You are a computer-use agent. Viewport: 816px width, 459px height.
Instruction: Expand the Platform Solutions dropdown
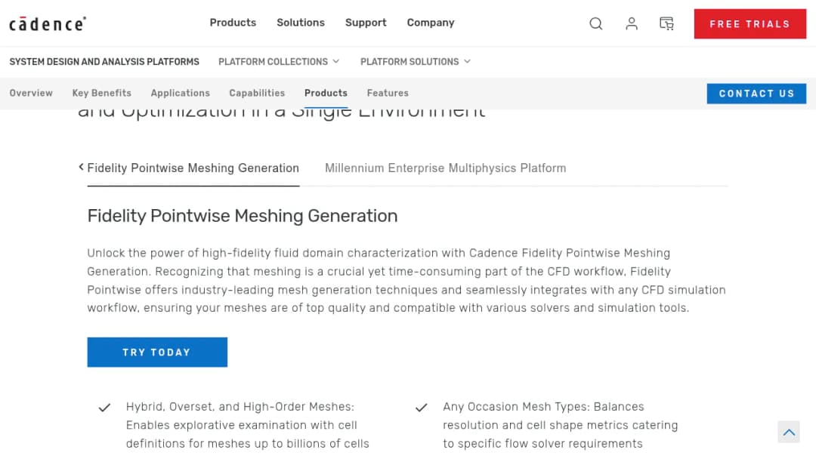click(416, 62)
